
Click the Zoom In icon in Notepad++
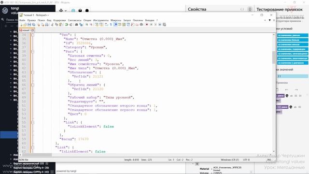pyautogui.click(x=86, y=25)
